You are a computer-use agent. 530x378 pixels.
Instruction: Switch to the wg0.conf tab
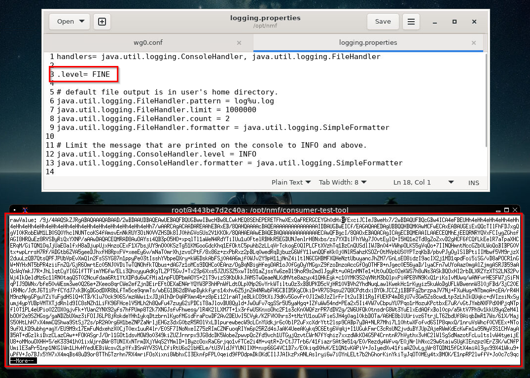(x=148, y=43)
